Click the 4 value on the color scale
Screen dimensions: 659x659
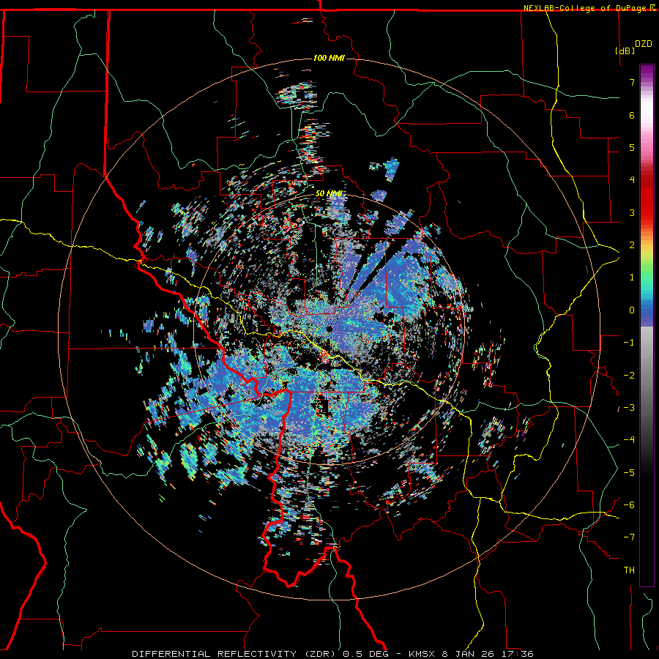[x=632, y=180]
